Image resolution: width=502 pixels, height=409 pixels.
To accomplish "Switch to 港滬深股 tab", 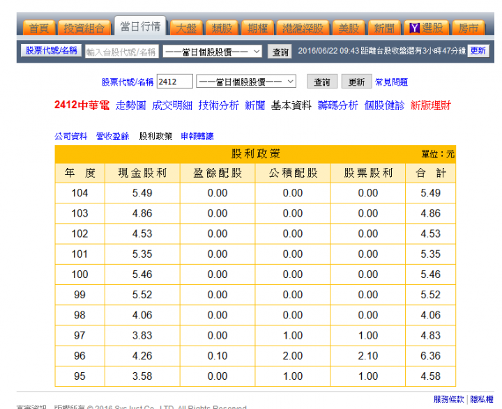I will [x=303, y=28].
